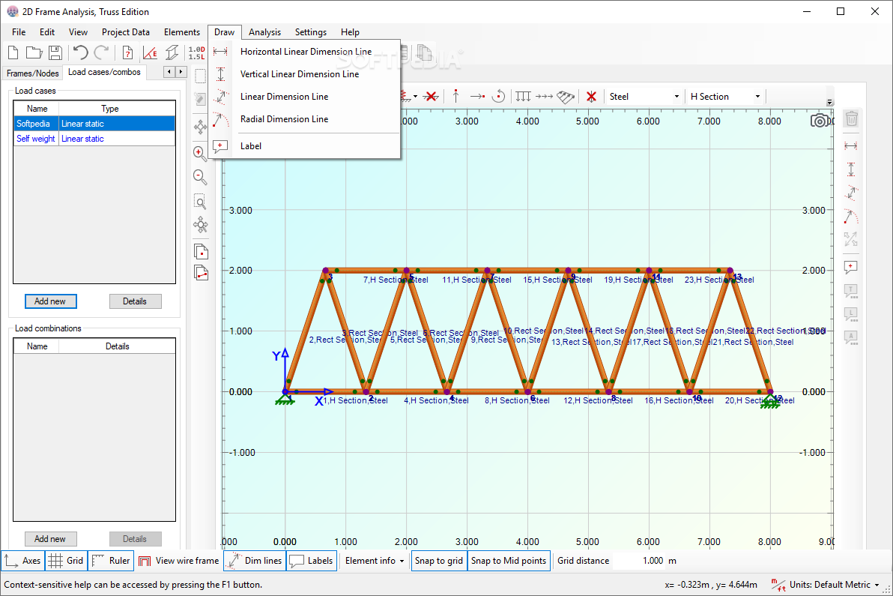Click the zoom out magnifier tool
Viewport: 893px width, 596px height.
tap(200, 177)
